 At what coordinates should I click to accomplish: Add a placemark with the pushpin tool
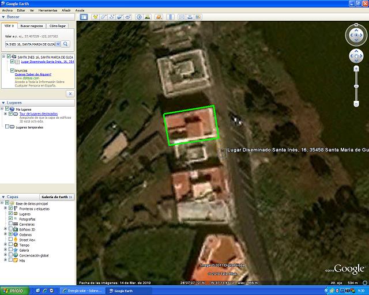[95, 17]
